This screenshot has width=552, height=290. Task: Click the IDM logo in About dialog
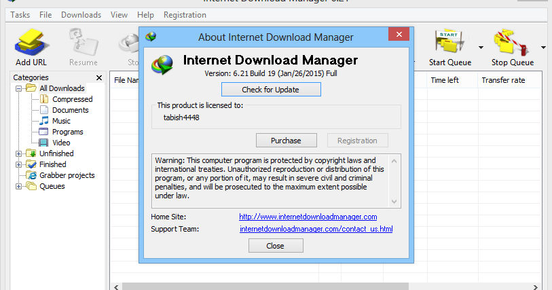[x=162, y=65]
